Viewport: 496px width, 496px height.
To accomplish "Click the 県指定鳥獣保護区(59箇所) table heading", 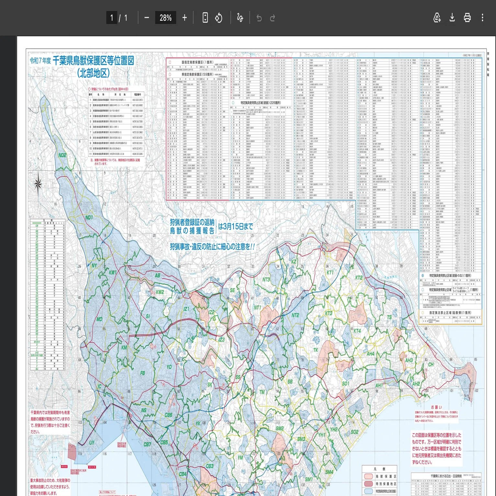I will [x=197, y=74].
